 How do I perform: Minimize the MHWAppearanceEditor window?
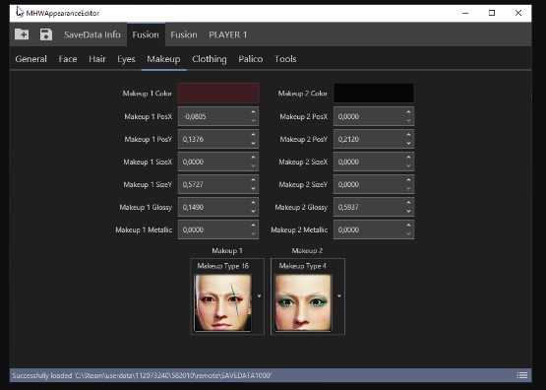(x=465, y=13)
